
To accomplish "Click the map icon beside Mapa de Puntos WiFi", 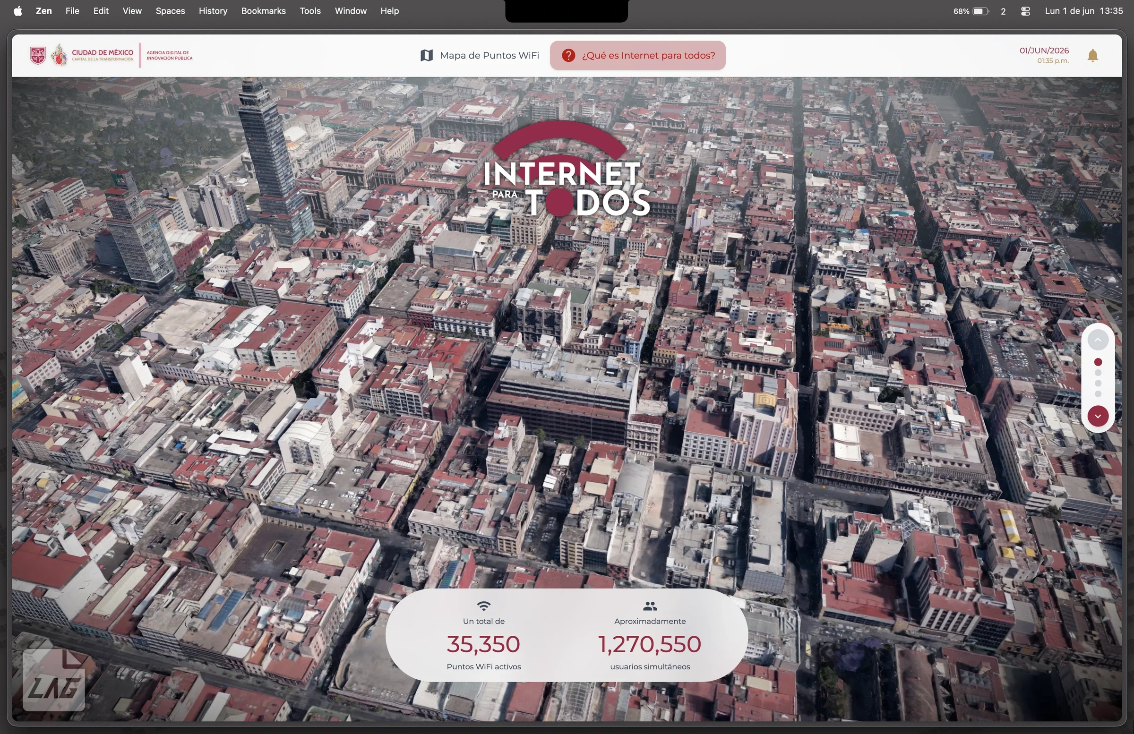I will 427,55.
